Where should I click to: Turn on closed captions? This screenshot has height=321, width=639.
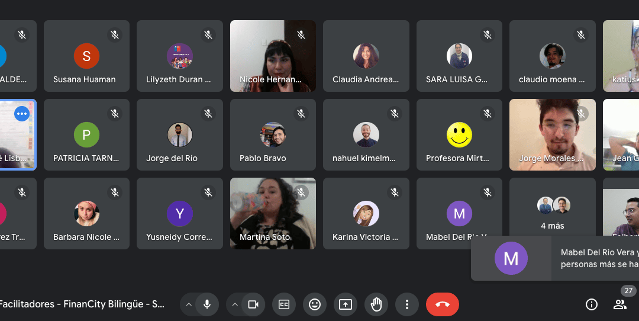284,304
